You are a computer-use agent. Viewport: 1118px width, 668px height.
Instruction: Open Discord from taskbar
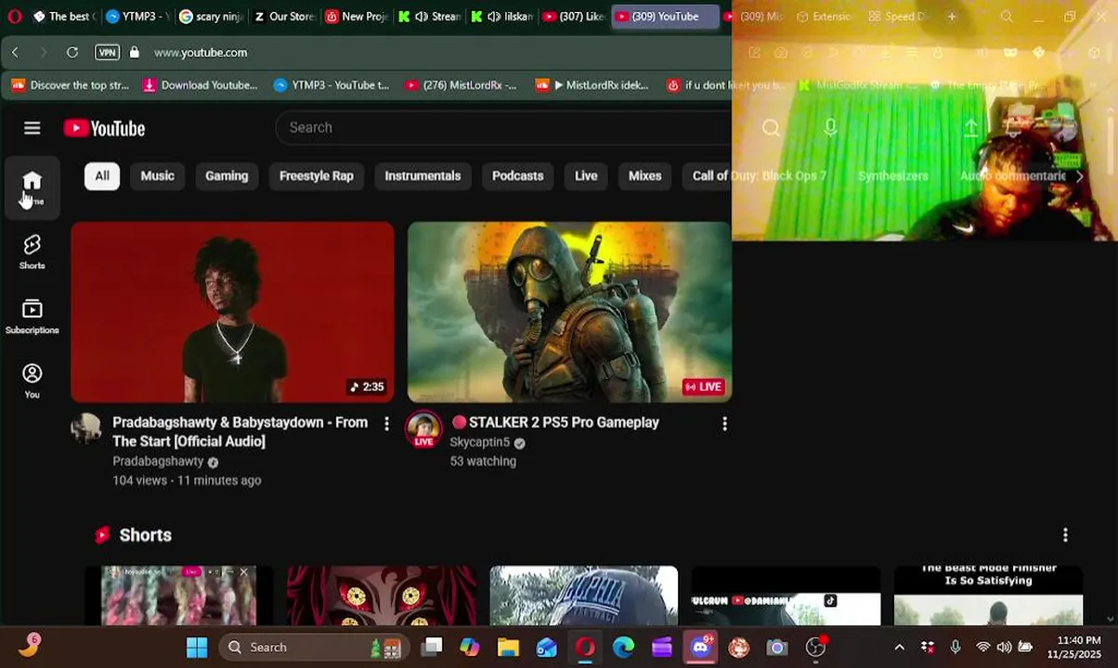[x=700, y=648]
